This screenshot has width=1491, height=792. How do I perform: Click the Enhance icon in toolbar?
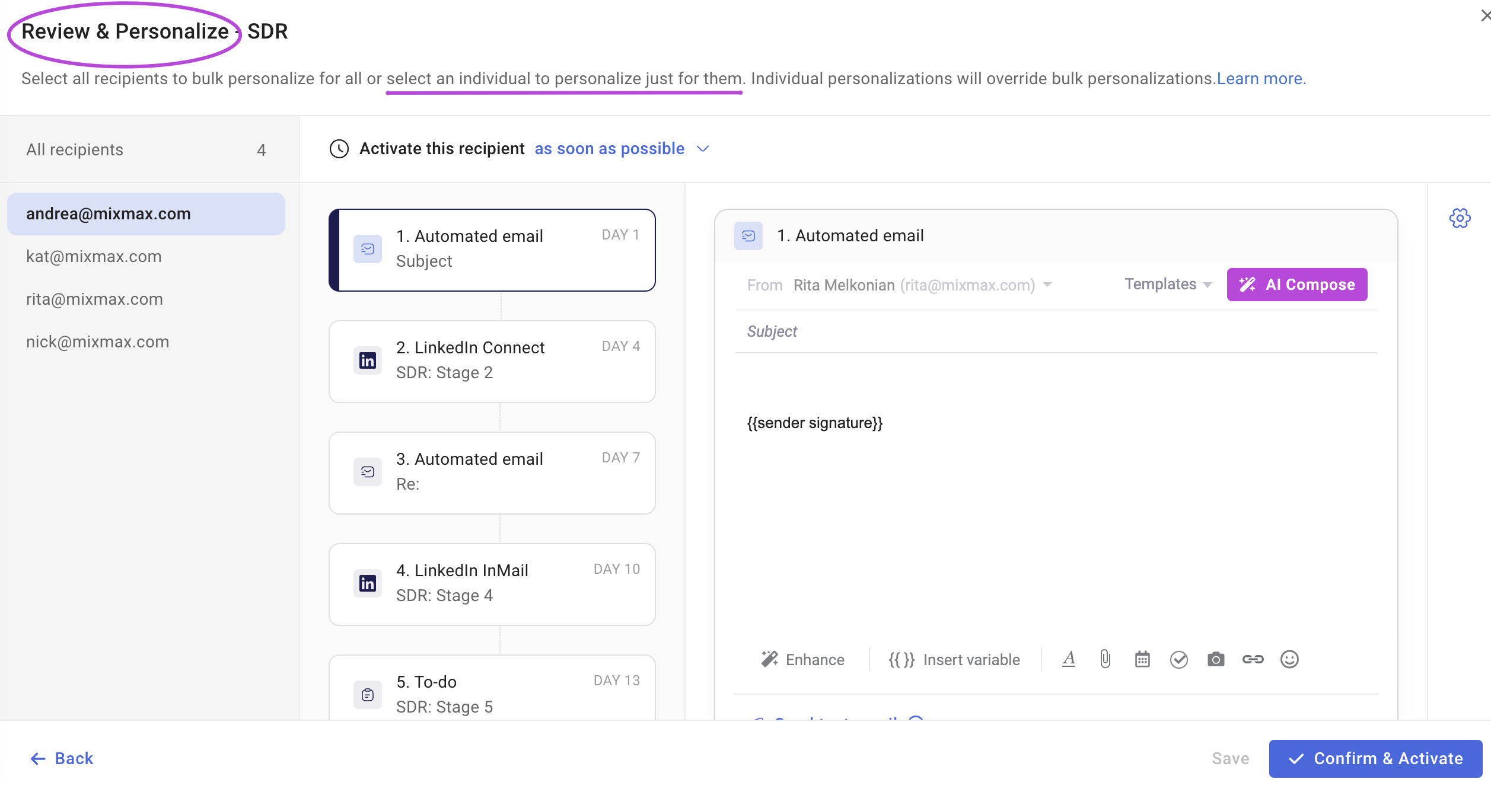(769, 660)
